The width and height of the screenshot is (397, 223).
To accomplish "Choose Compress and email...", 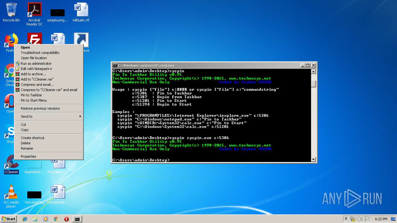I will coord(49,85).
